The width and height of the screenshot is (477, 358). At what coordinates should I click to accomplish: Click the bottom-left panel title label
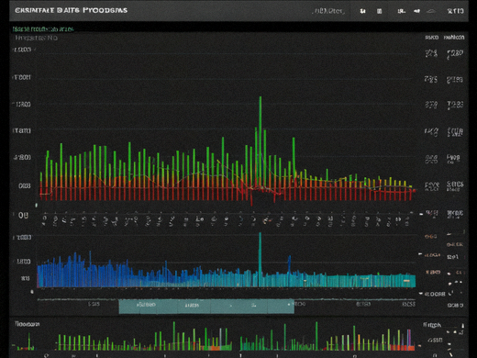click(28, 324)
